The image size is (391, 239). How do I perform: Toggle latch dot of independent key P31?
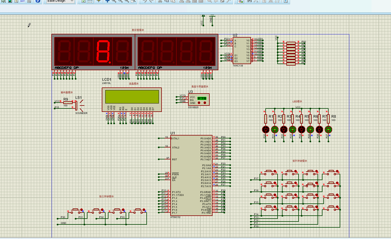point(102,210)
